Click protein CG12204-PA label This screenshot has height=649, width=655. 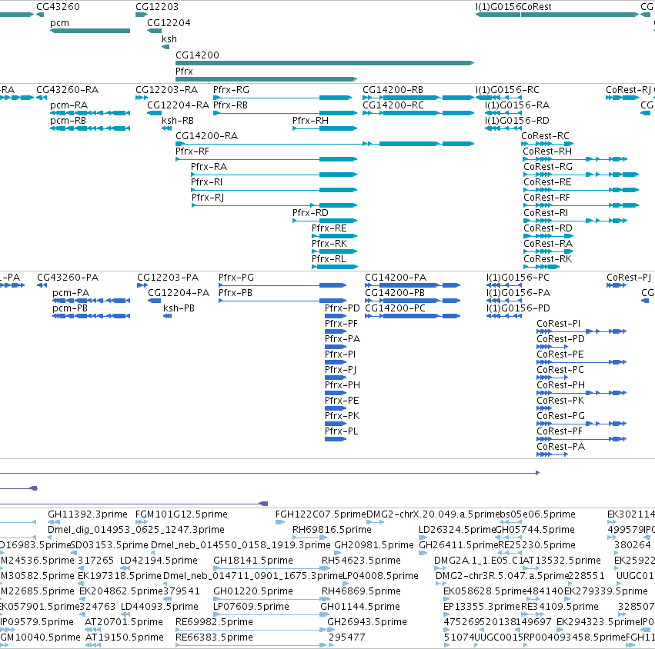click(x=179, y=293)
